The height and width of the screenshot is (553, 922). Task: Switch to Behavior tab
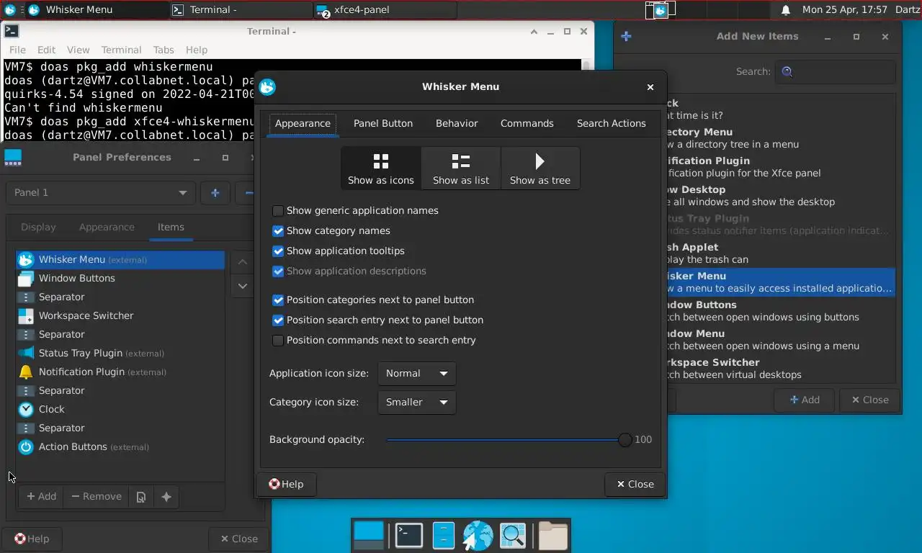pos(457,123)
